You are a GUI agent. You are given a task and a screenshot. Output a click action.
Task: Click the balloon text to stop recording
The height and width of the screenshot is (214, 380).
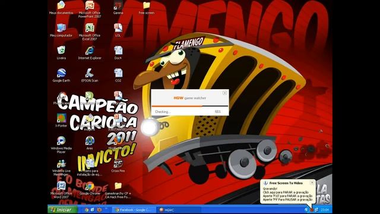click(286, 192)
